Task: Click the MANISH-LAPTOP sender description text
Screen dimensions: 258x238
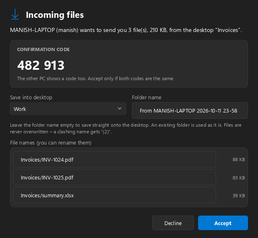Action: [x=126, y=30]
